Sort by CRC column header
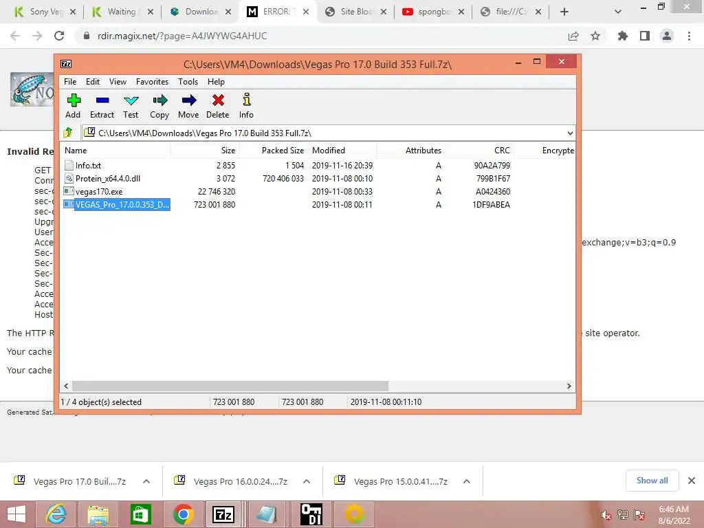The width and height of the screenshot is (704, 528). (x=479, y=151)
